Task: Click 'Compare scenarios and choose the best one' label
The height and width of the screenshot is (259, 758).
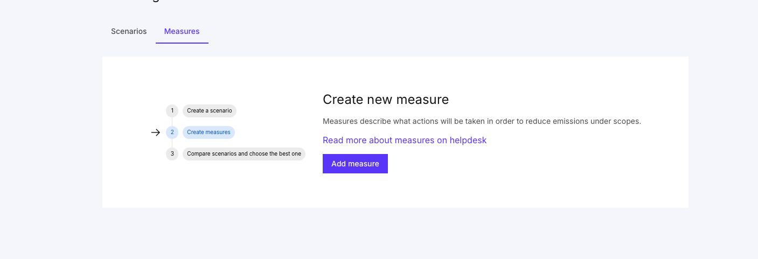Action: coord(244,154)
